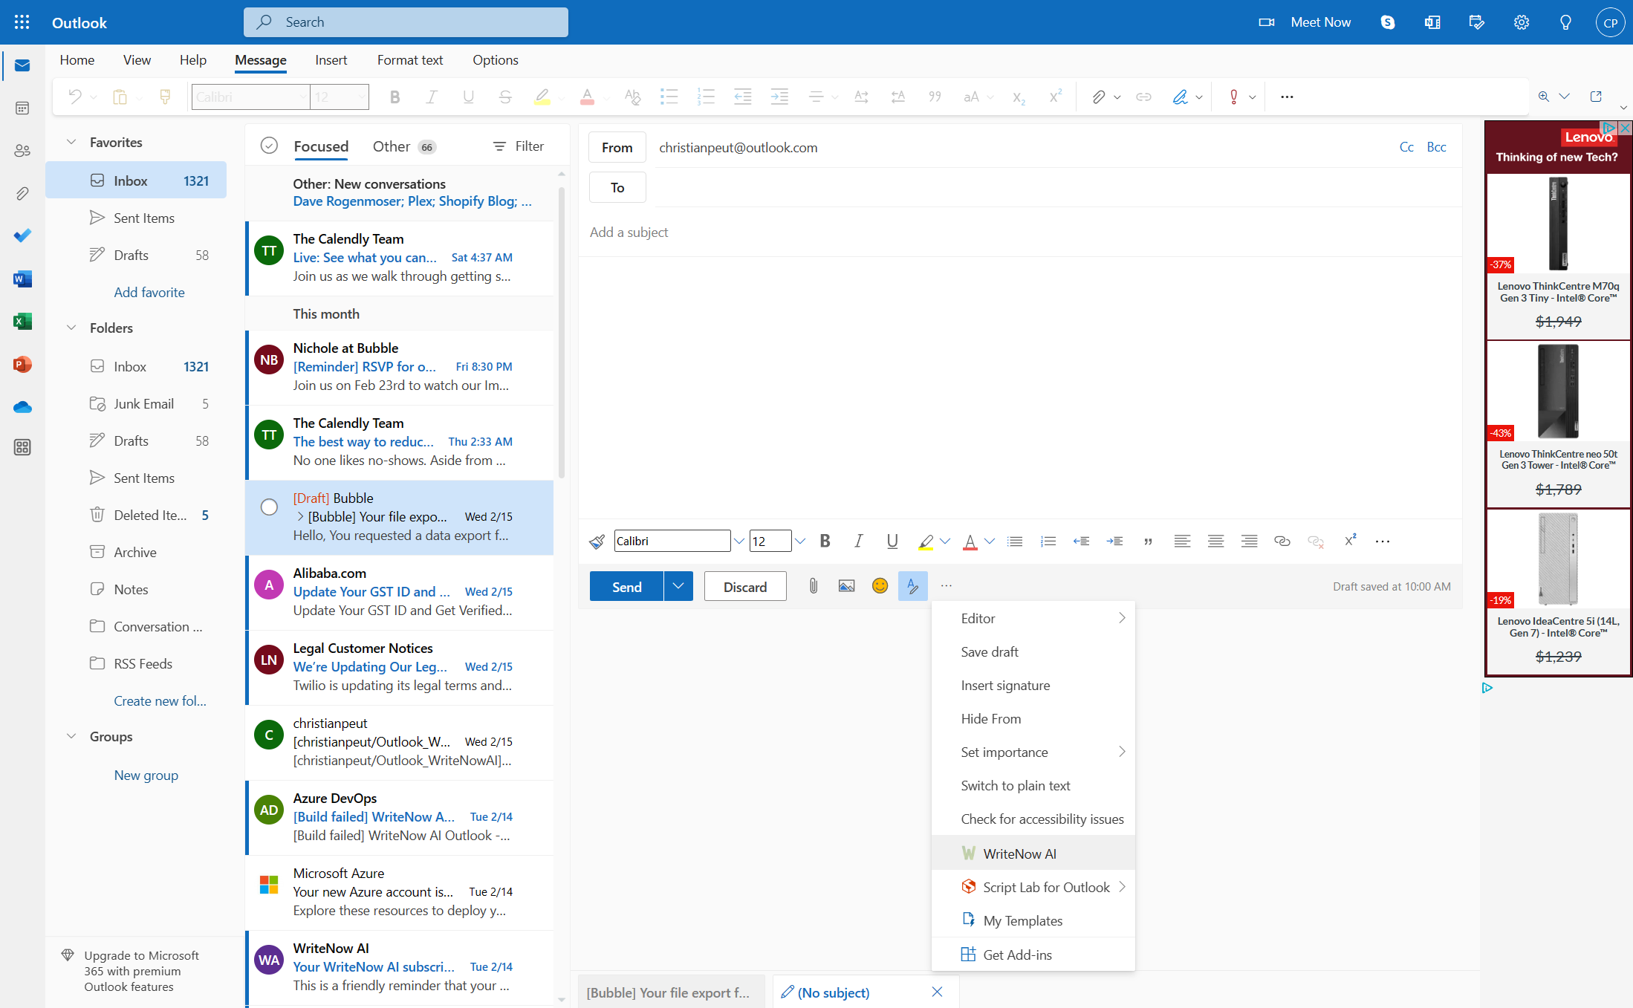The image size is (1633, 1008).
Task: Insert a link in compose toolbar
Action: 1282,542
